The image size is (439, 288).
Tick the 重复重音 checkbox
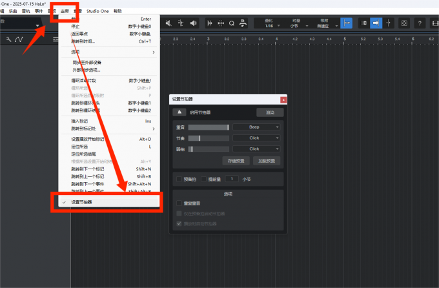[179, 203]
